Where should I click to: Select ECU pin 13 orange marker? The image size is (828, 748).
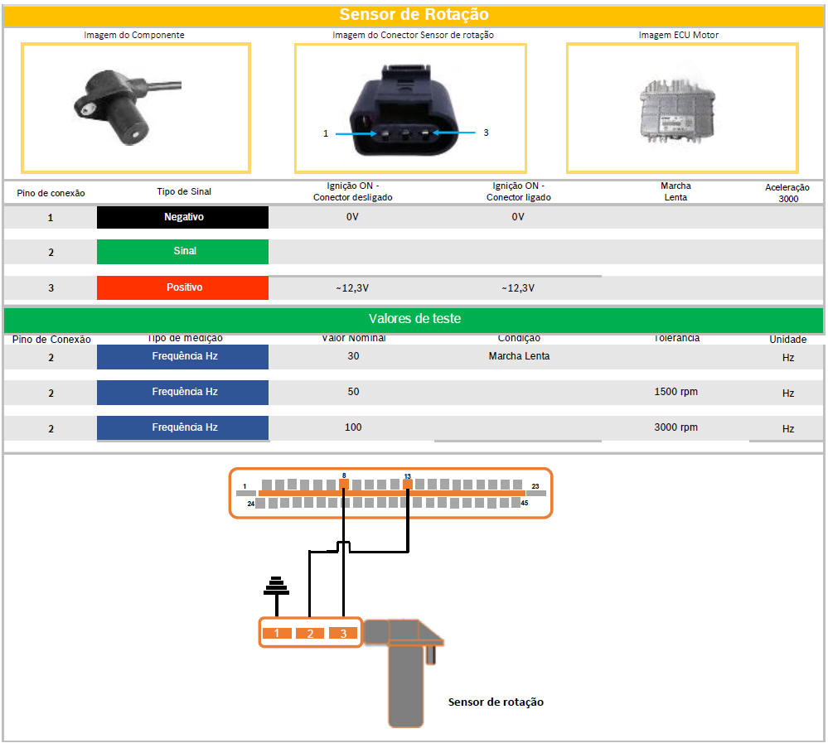[x=407, y=484]
